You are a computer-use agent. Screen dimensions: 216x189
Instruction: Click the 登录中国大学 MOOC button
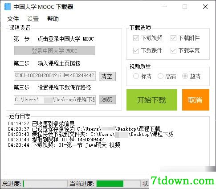click(x=55, y=51)
